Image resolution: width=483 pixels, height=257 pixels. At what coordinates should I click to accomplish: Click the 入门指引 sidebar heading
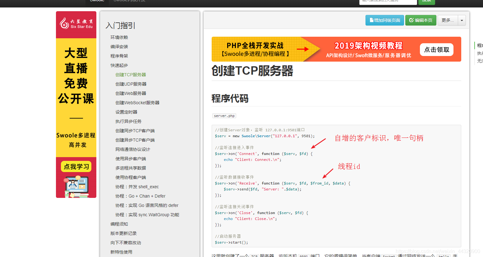point(121,26)
